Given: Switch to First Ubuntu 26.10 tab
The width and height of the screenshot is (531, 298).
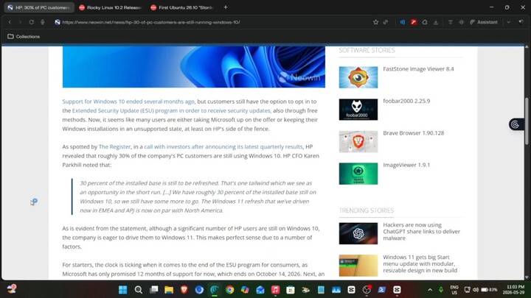Looking at the screenshot, I should click(182, 7).
